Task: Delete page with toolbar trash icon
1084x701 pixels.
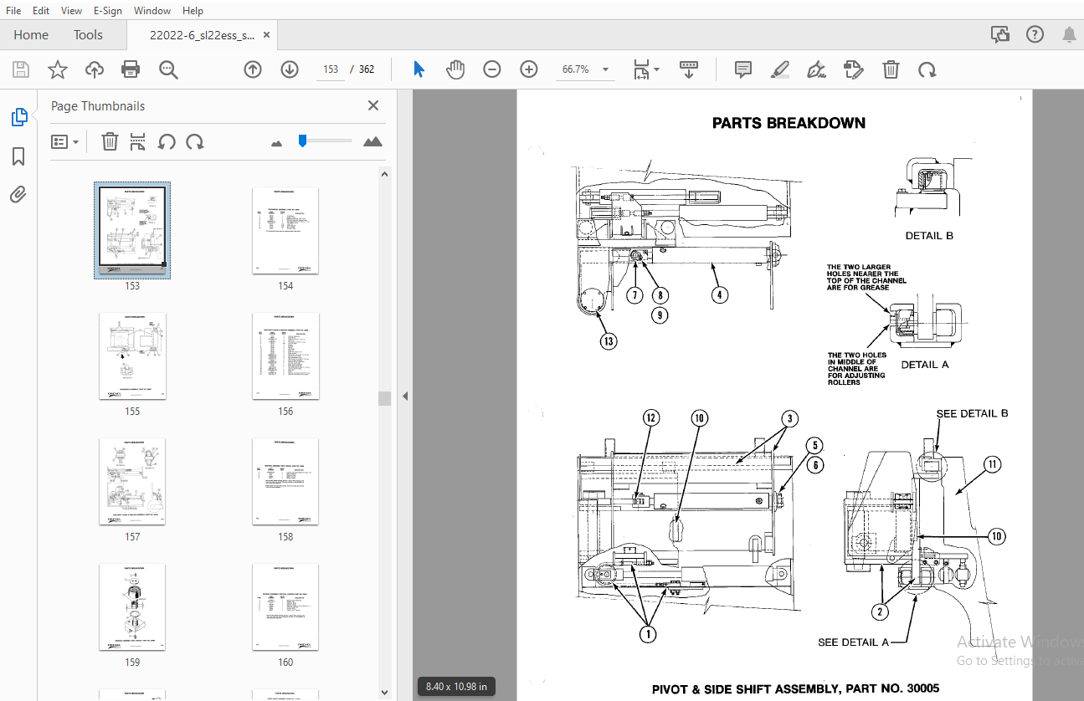Action: [x=891, y=69]
